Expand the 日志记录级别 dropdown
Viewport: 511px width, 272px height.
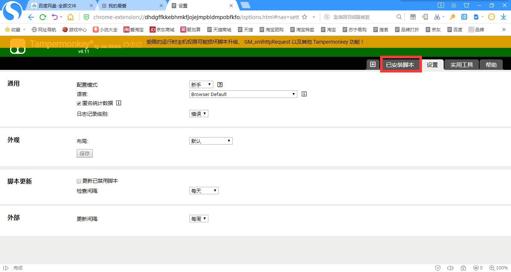(198, 114)
